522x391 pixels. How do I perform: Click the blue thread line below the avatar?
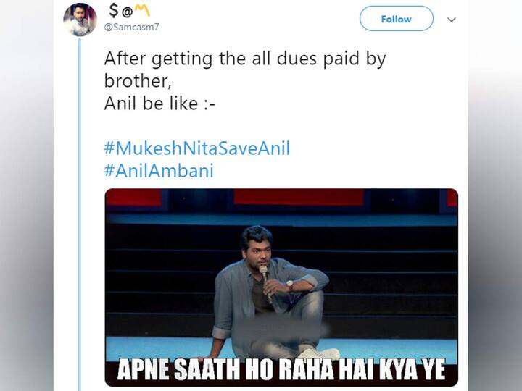[x=79, y=217]
